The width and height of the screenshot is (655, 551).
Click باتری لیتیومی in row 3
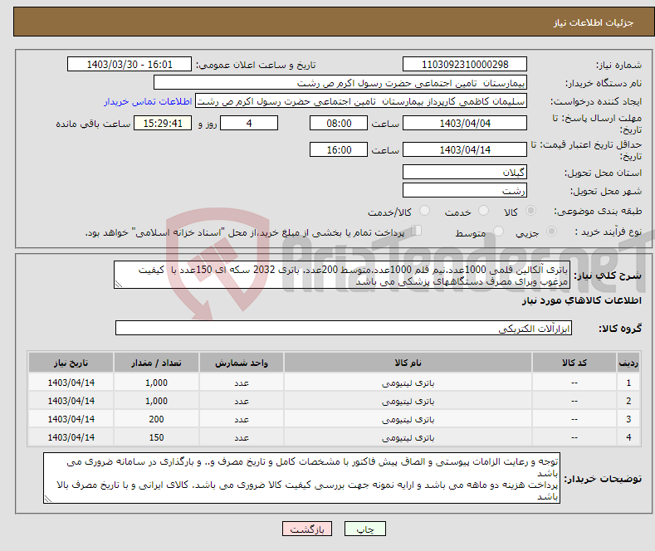[x=408, y=420]
